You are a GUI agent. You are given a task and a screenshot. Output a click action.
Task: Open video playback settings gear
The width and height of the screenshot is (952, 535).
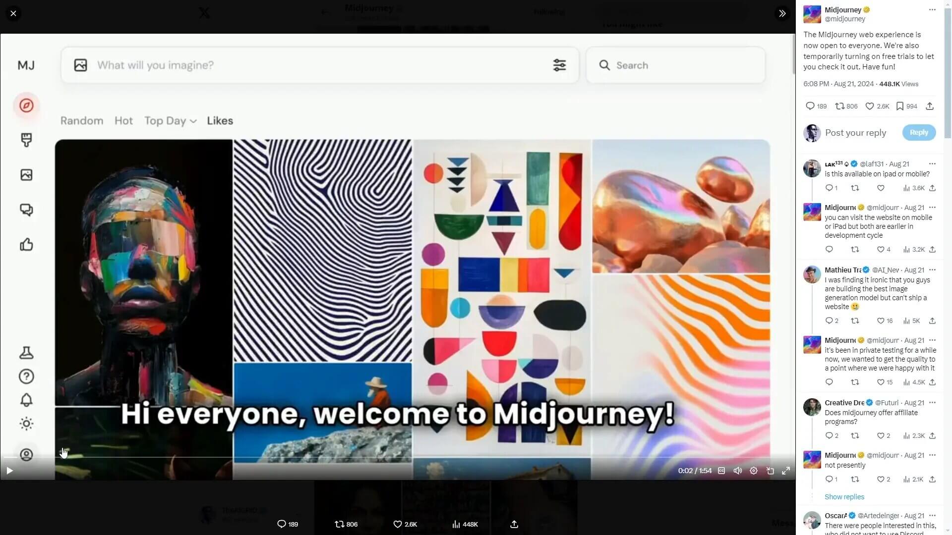click(x=754, y=471)
